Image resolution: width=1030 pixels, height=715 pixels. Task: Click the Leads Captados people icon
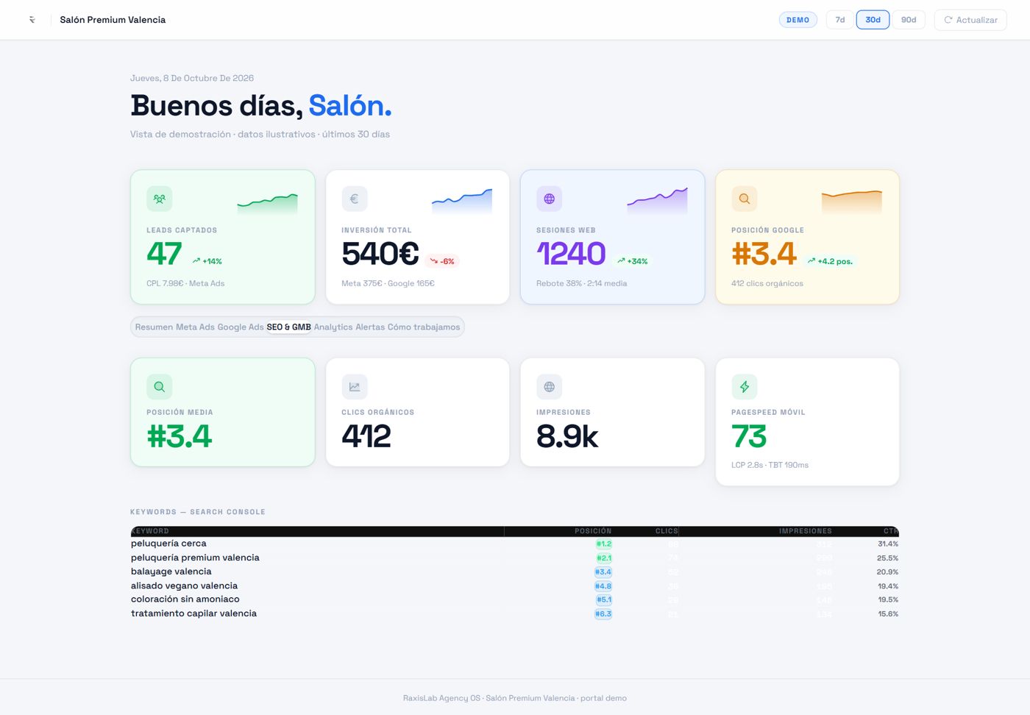coord(160,199)
